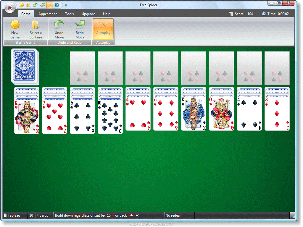Screen dimensions: 303x227
Task: Select the 3 of diamonds card
Action: point(277,113)
